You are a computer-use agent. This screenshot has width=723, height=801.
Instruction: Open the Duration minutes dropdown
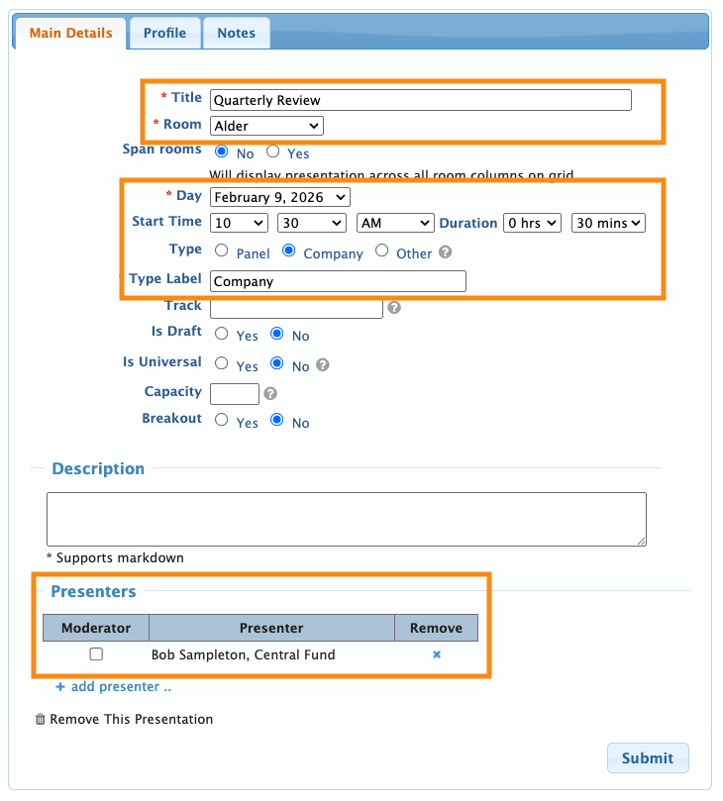pyautogui.click(x=608, y=224)
